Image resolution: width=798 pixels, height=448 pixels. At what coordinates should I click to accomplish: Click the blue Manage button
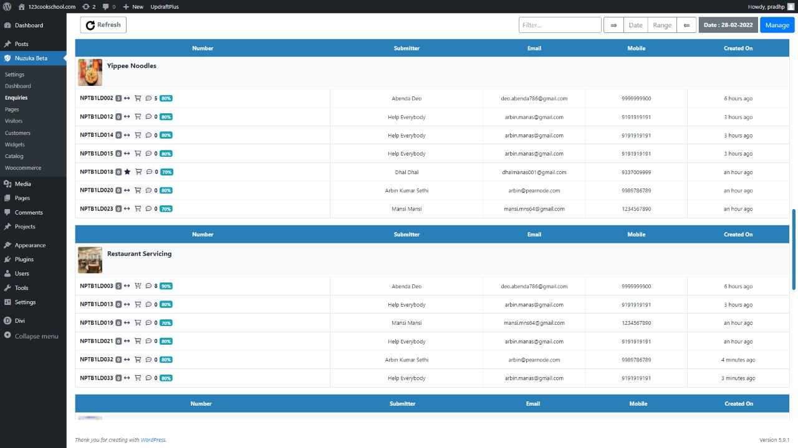[x=777, y=25]
